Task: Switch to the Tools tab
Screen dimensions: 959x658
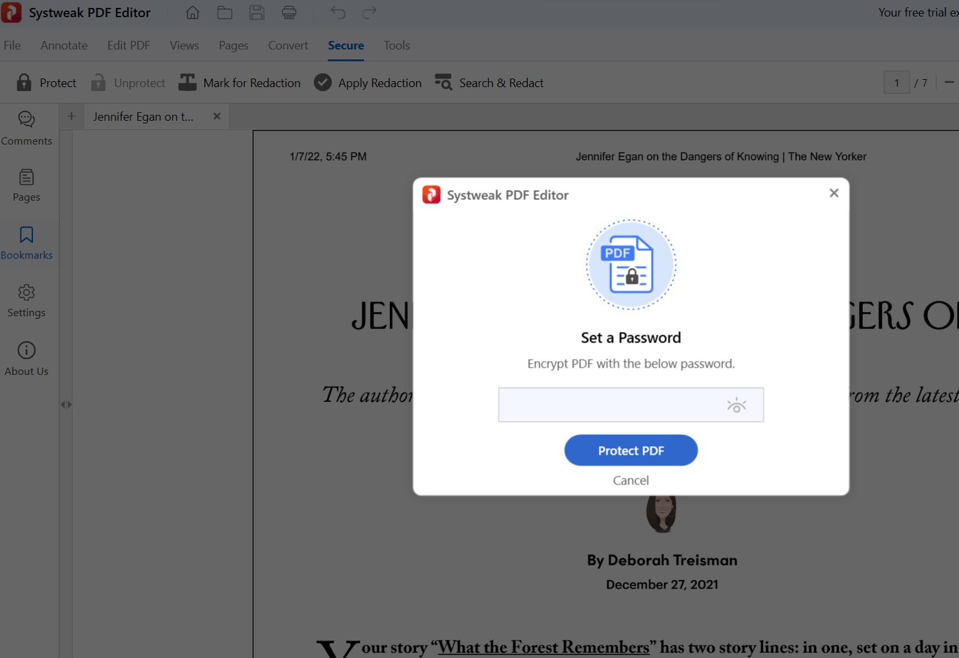Action: 397,46
